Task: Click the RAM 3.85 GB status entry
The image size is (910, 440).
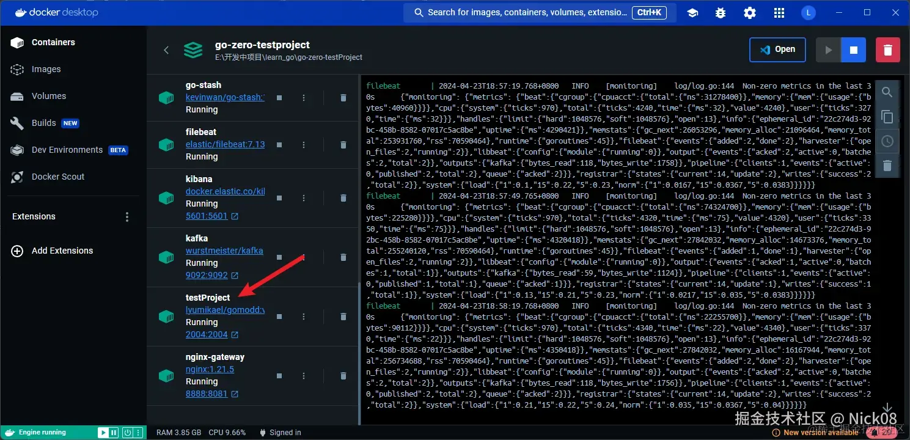Action: pos(179,432)
